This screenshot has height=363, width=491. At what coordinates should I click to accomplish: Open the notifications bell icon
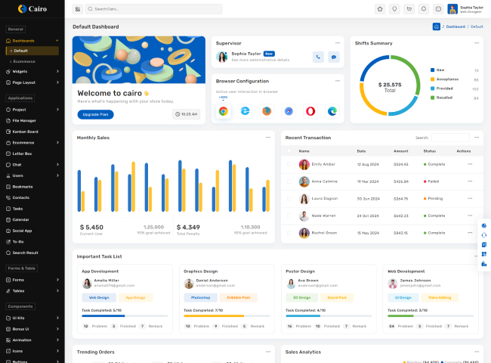click(x=423, y=9)
